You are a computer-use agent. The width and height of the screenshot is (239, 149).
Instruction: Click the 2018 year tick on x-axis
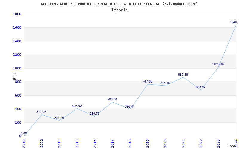point(130,142)
